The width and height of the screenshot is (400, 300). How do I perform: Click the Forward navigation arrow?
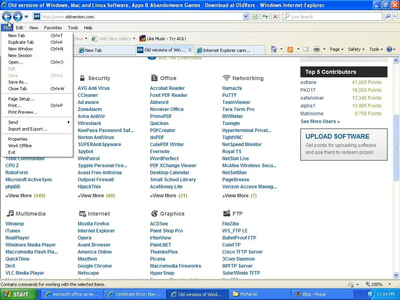(18, 17)
